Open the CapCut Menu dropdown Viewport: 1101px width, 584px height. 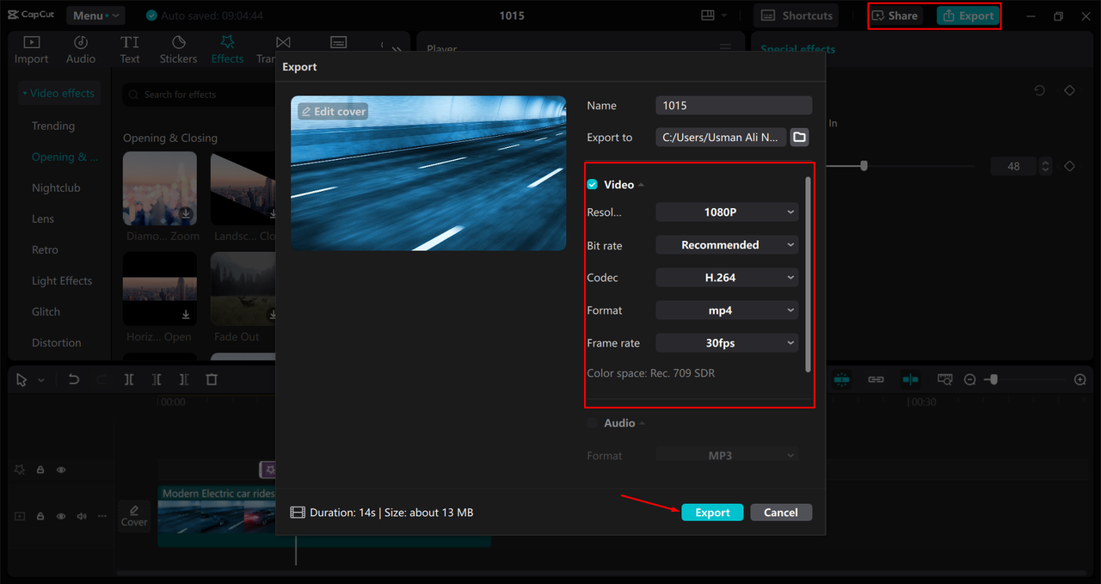point(95,15)
